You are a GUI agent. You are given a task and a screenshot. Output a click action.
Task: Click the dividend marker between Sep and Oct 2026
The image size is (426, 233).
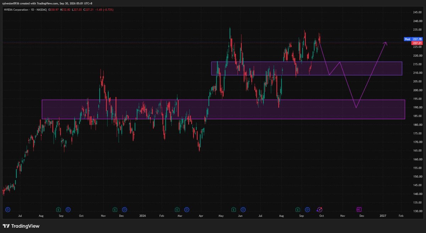pos(307,210)
